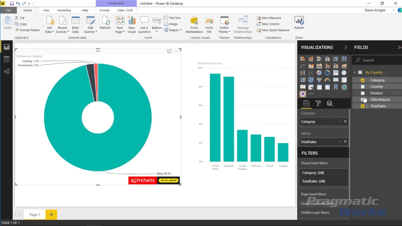
Task: Switch to the View ribbon tab
Action: point(46,10)
